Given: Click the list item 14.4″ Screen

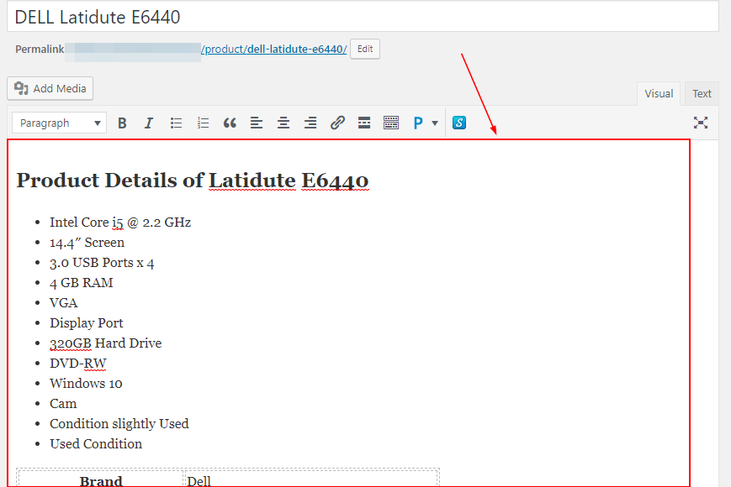Looking at the screenshot, I should tap(87, 243).
